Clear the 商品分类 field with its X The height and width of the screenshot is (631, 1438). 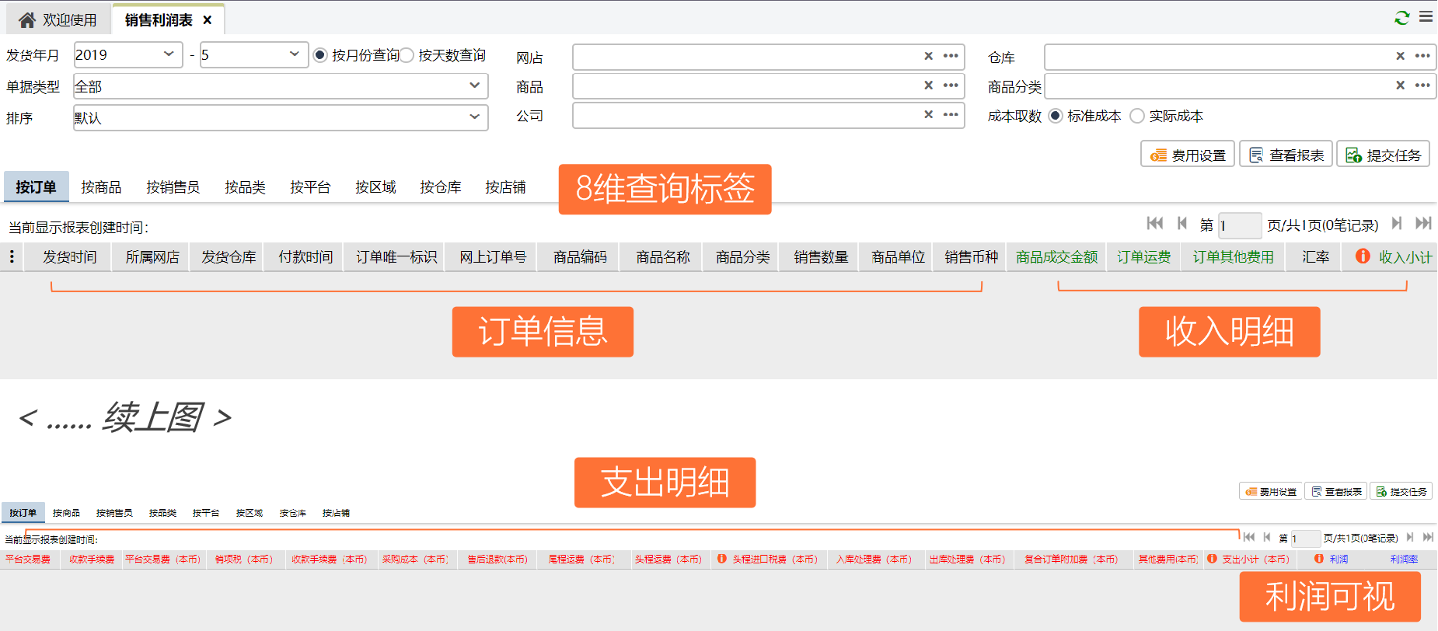point(1400,85)
